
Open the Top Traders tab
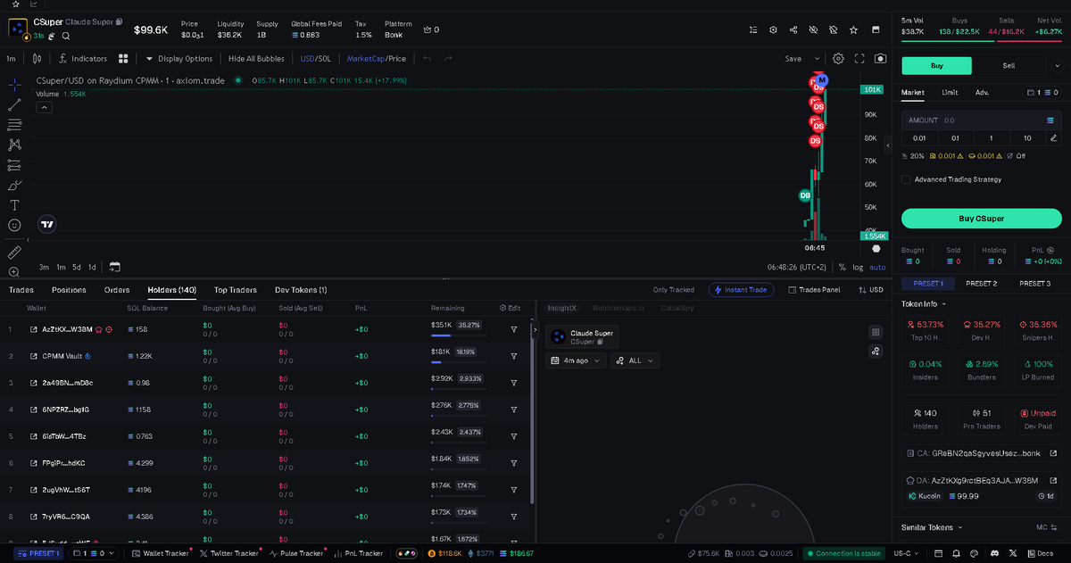tap(236, 290)
